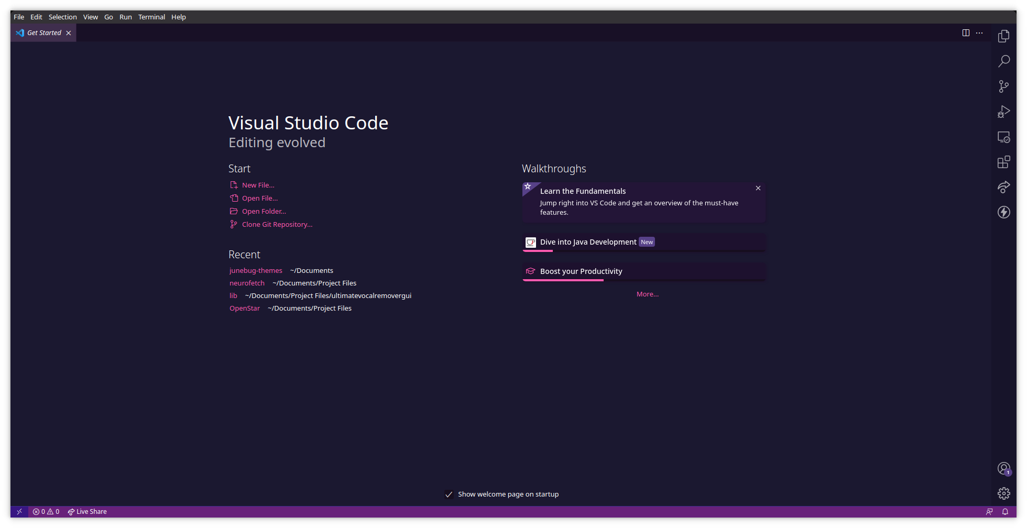Open the Remote Explorer icon
Screen dimensions: 1027x528
pyautogui.click(x=1003, y=137)
